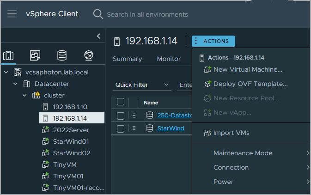The height and width of the screenshot is (195, 311).
Task: Select StarWind01 in the inventory tree
Action: click(72, 141)
